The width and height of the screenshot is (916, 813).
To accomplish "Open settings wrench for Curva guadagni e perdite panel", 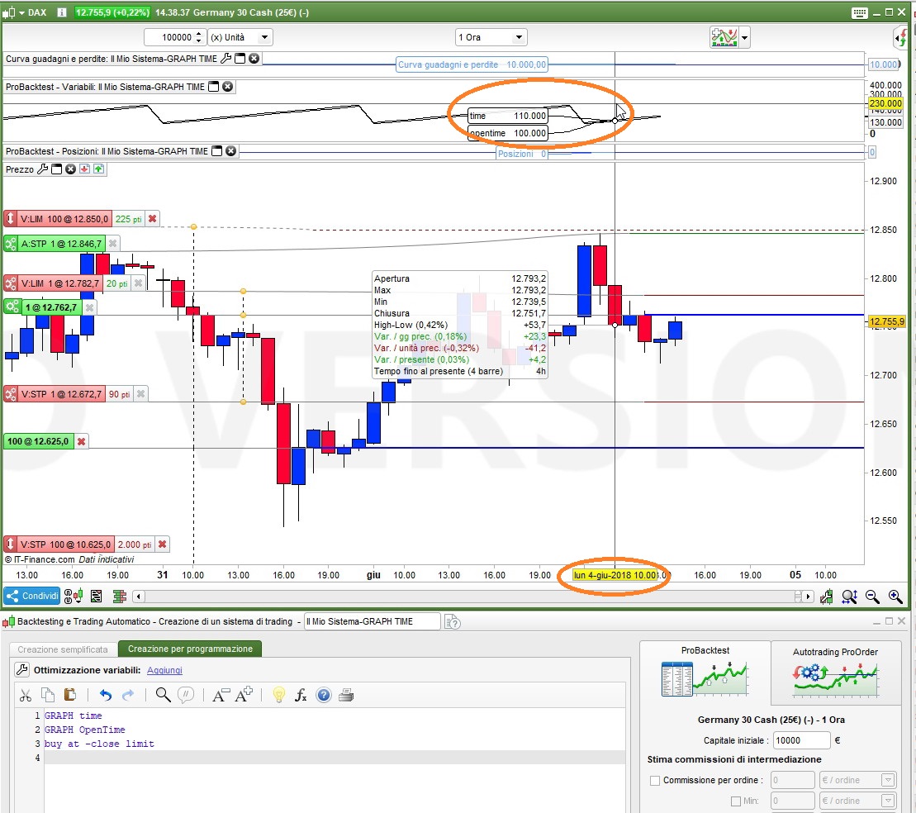I will tap(225, 59).
